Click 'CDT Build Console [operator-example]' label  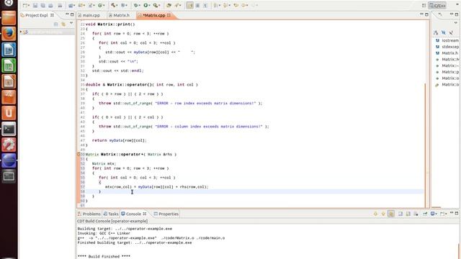click(112, 221)
